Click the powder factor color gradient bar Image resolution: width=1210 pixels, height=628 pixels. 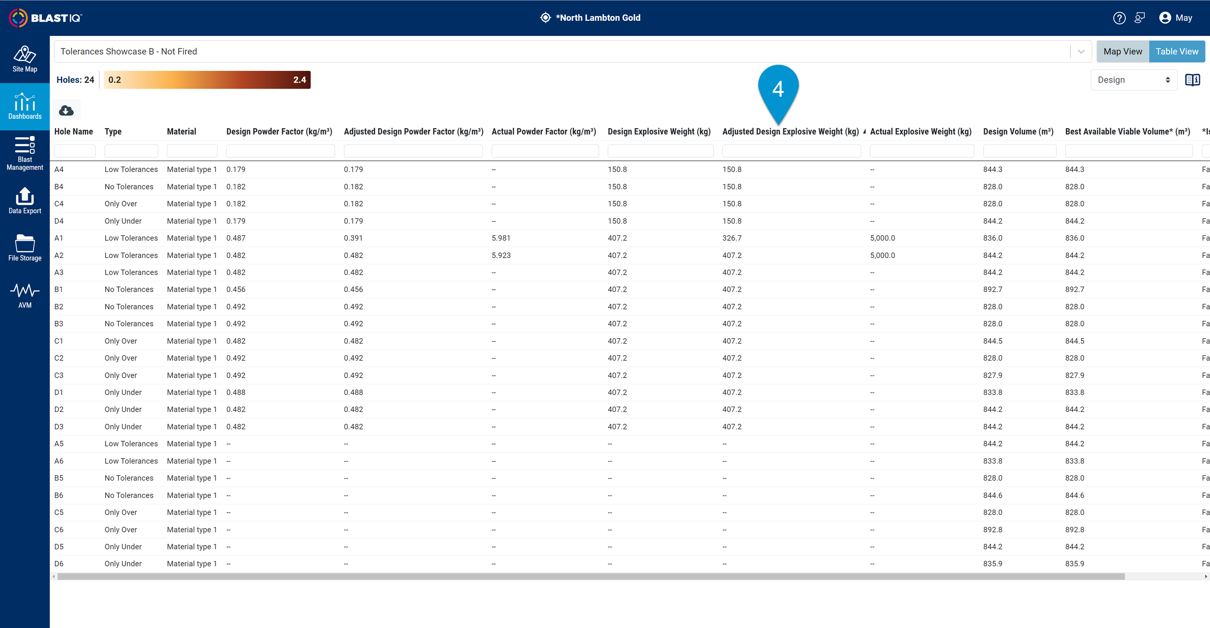click(x=207, y=80)
